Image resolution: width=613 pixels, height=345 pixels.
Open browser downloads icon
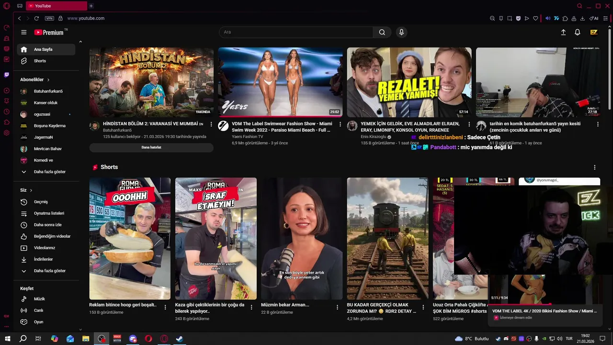point(582,18)
